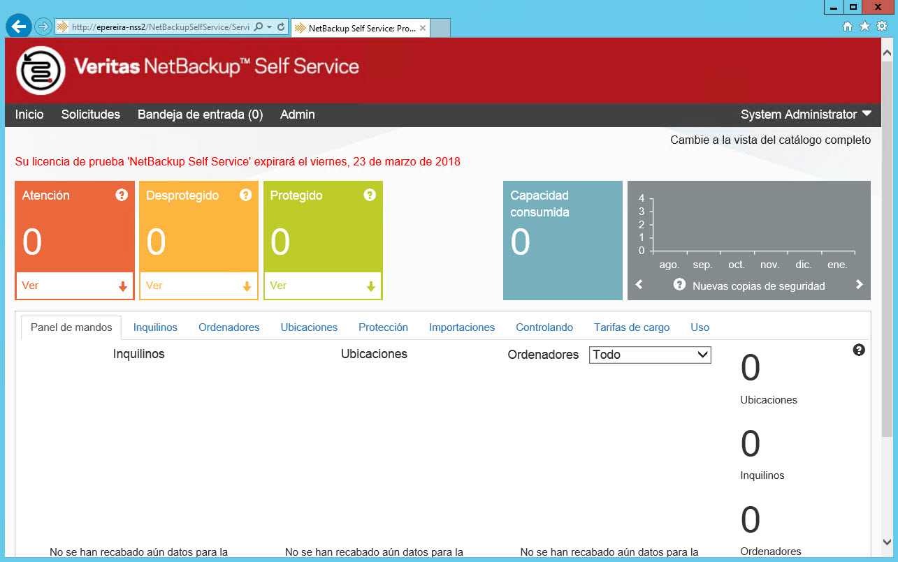Click the Inquilinos count on right
Viewport: 898px width, 562px height.
click(x=750, y=444)
